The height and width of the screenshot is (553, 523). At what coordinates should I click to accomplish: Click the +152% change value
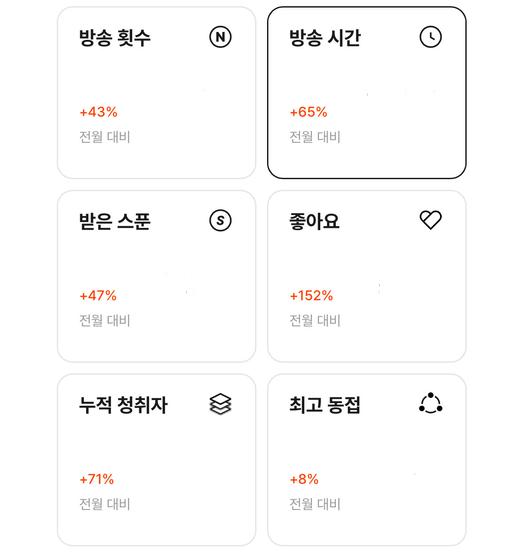(311, 296)
